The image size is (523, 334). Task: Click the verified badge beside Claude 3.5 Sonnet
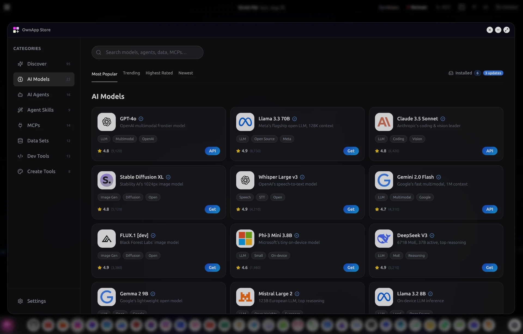[443, 119]
